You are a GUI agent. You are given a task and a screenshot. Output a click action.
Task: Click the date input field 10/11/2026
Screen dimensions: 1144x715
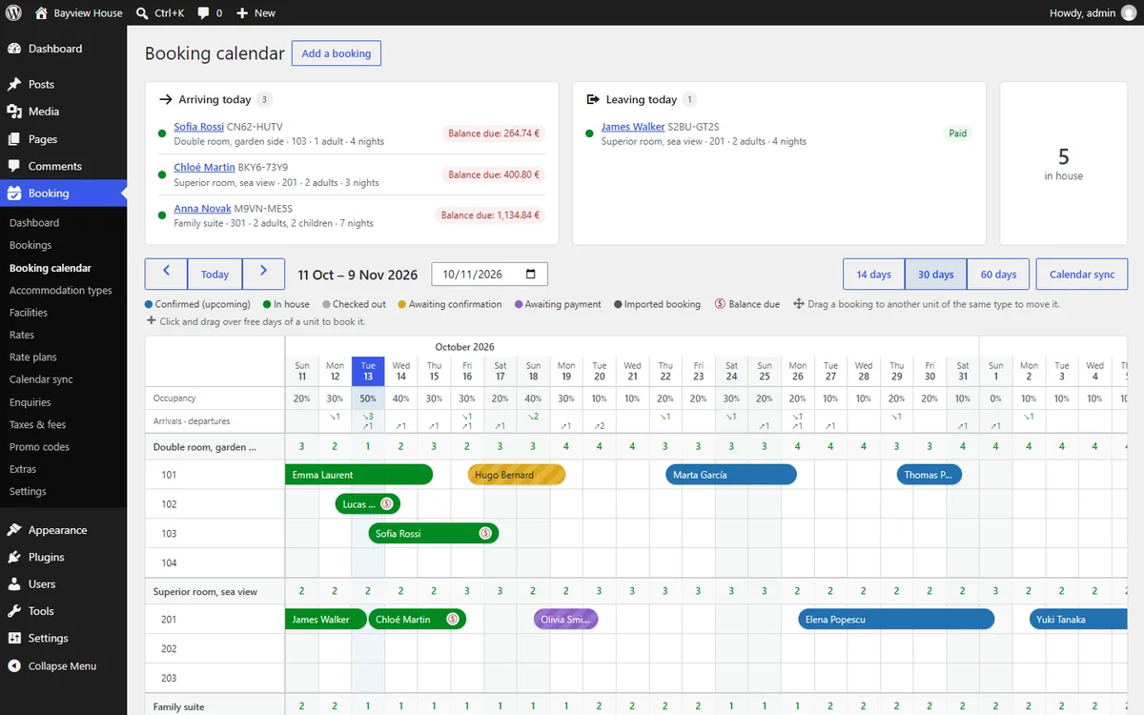click(x=490, y=275)
